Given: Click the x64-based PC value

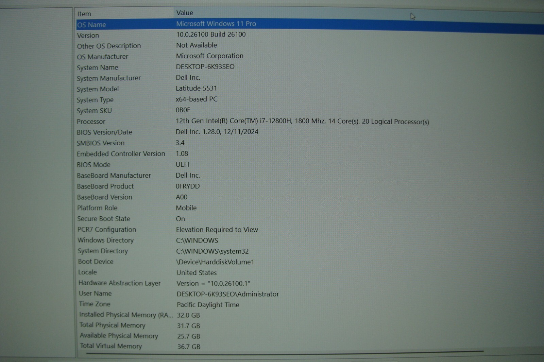Looking at the screenshot, I should point(197,99).
